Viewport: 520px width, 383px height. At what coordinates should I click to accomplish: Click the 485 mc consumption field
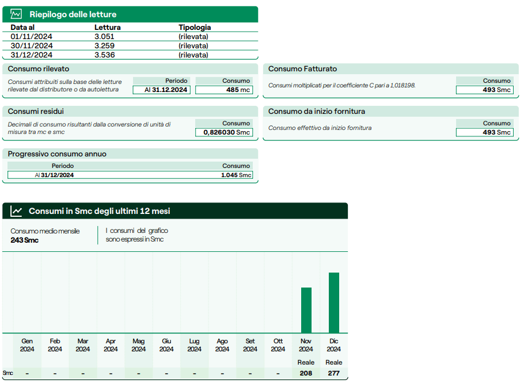(x=224, y=90)
